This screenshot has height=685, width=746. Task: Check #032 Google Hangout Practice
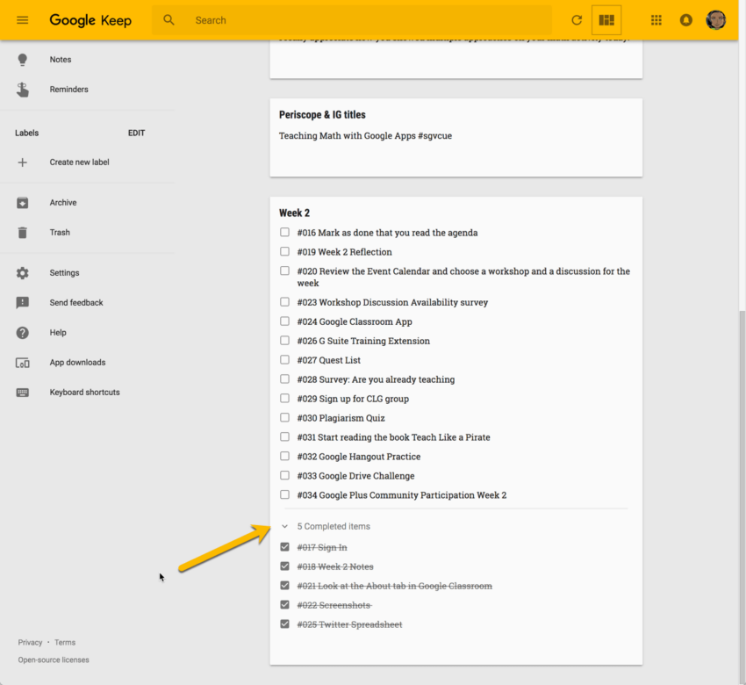(284, 456)
